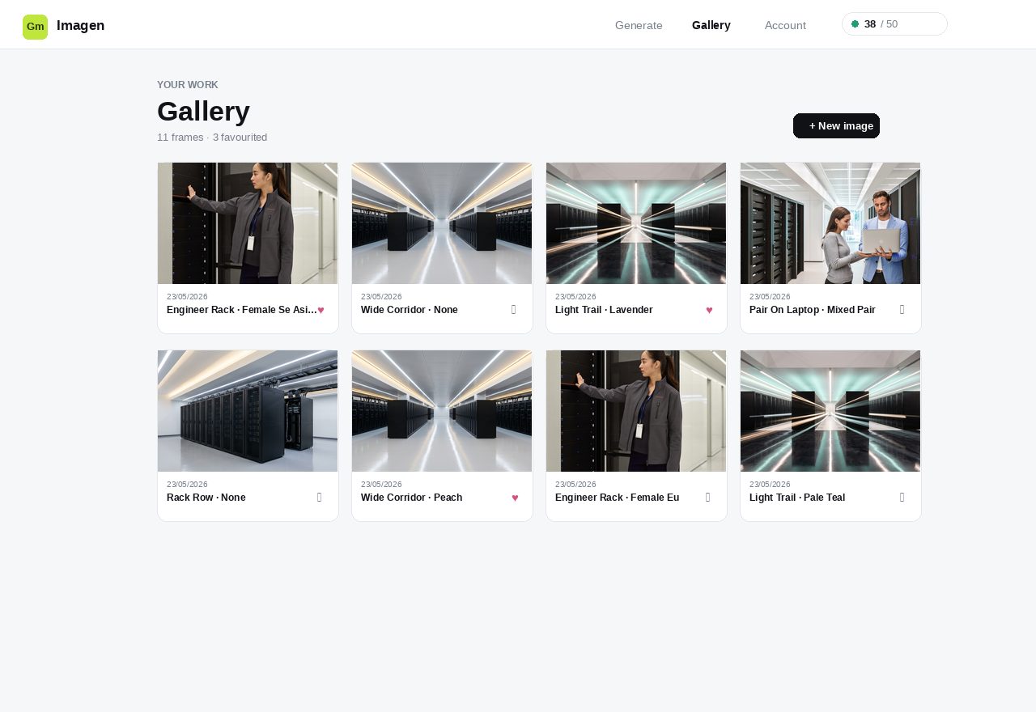Open the Light Trail · Pale Teal thumbnail
The image size is (1036, 712).
click(x=830, y=411)
